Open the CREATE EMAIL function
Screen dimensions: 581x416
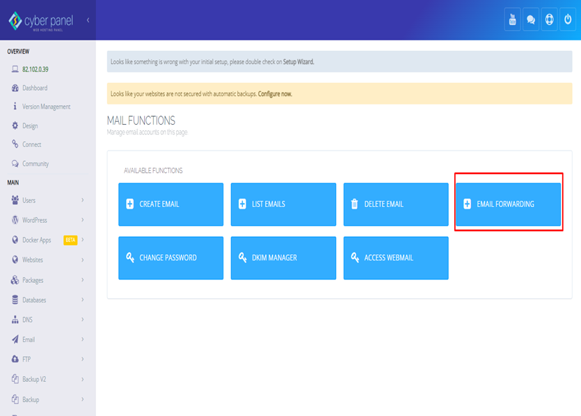coord(170,204)
